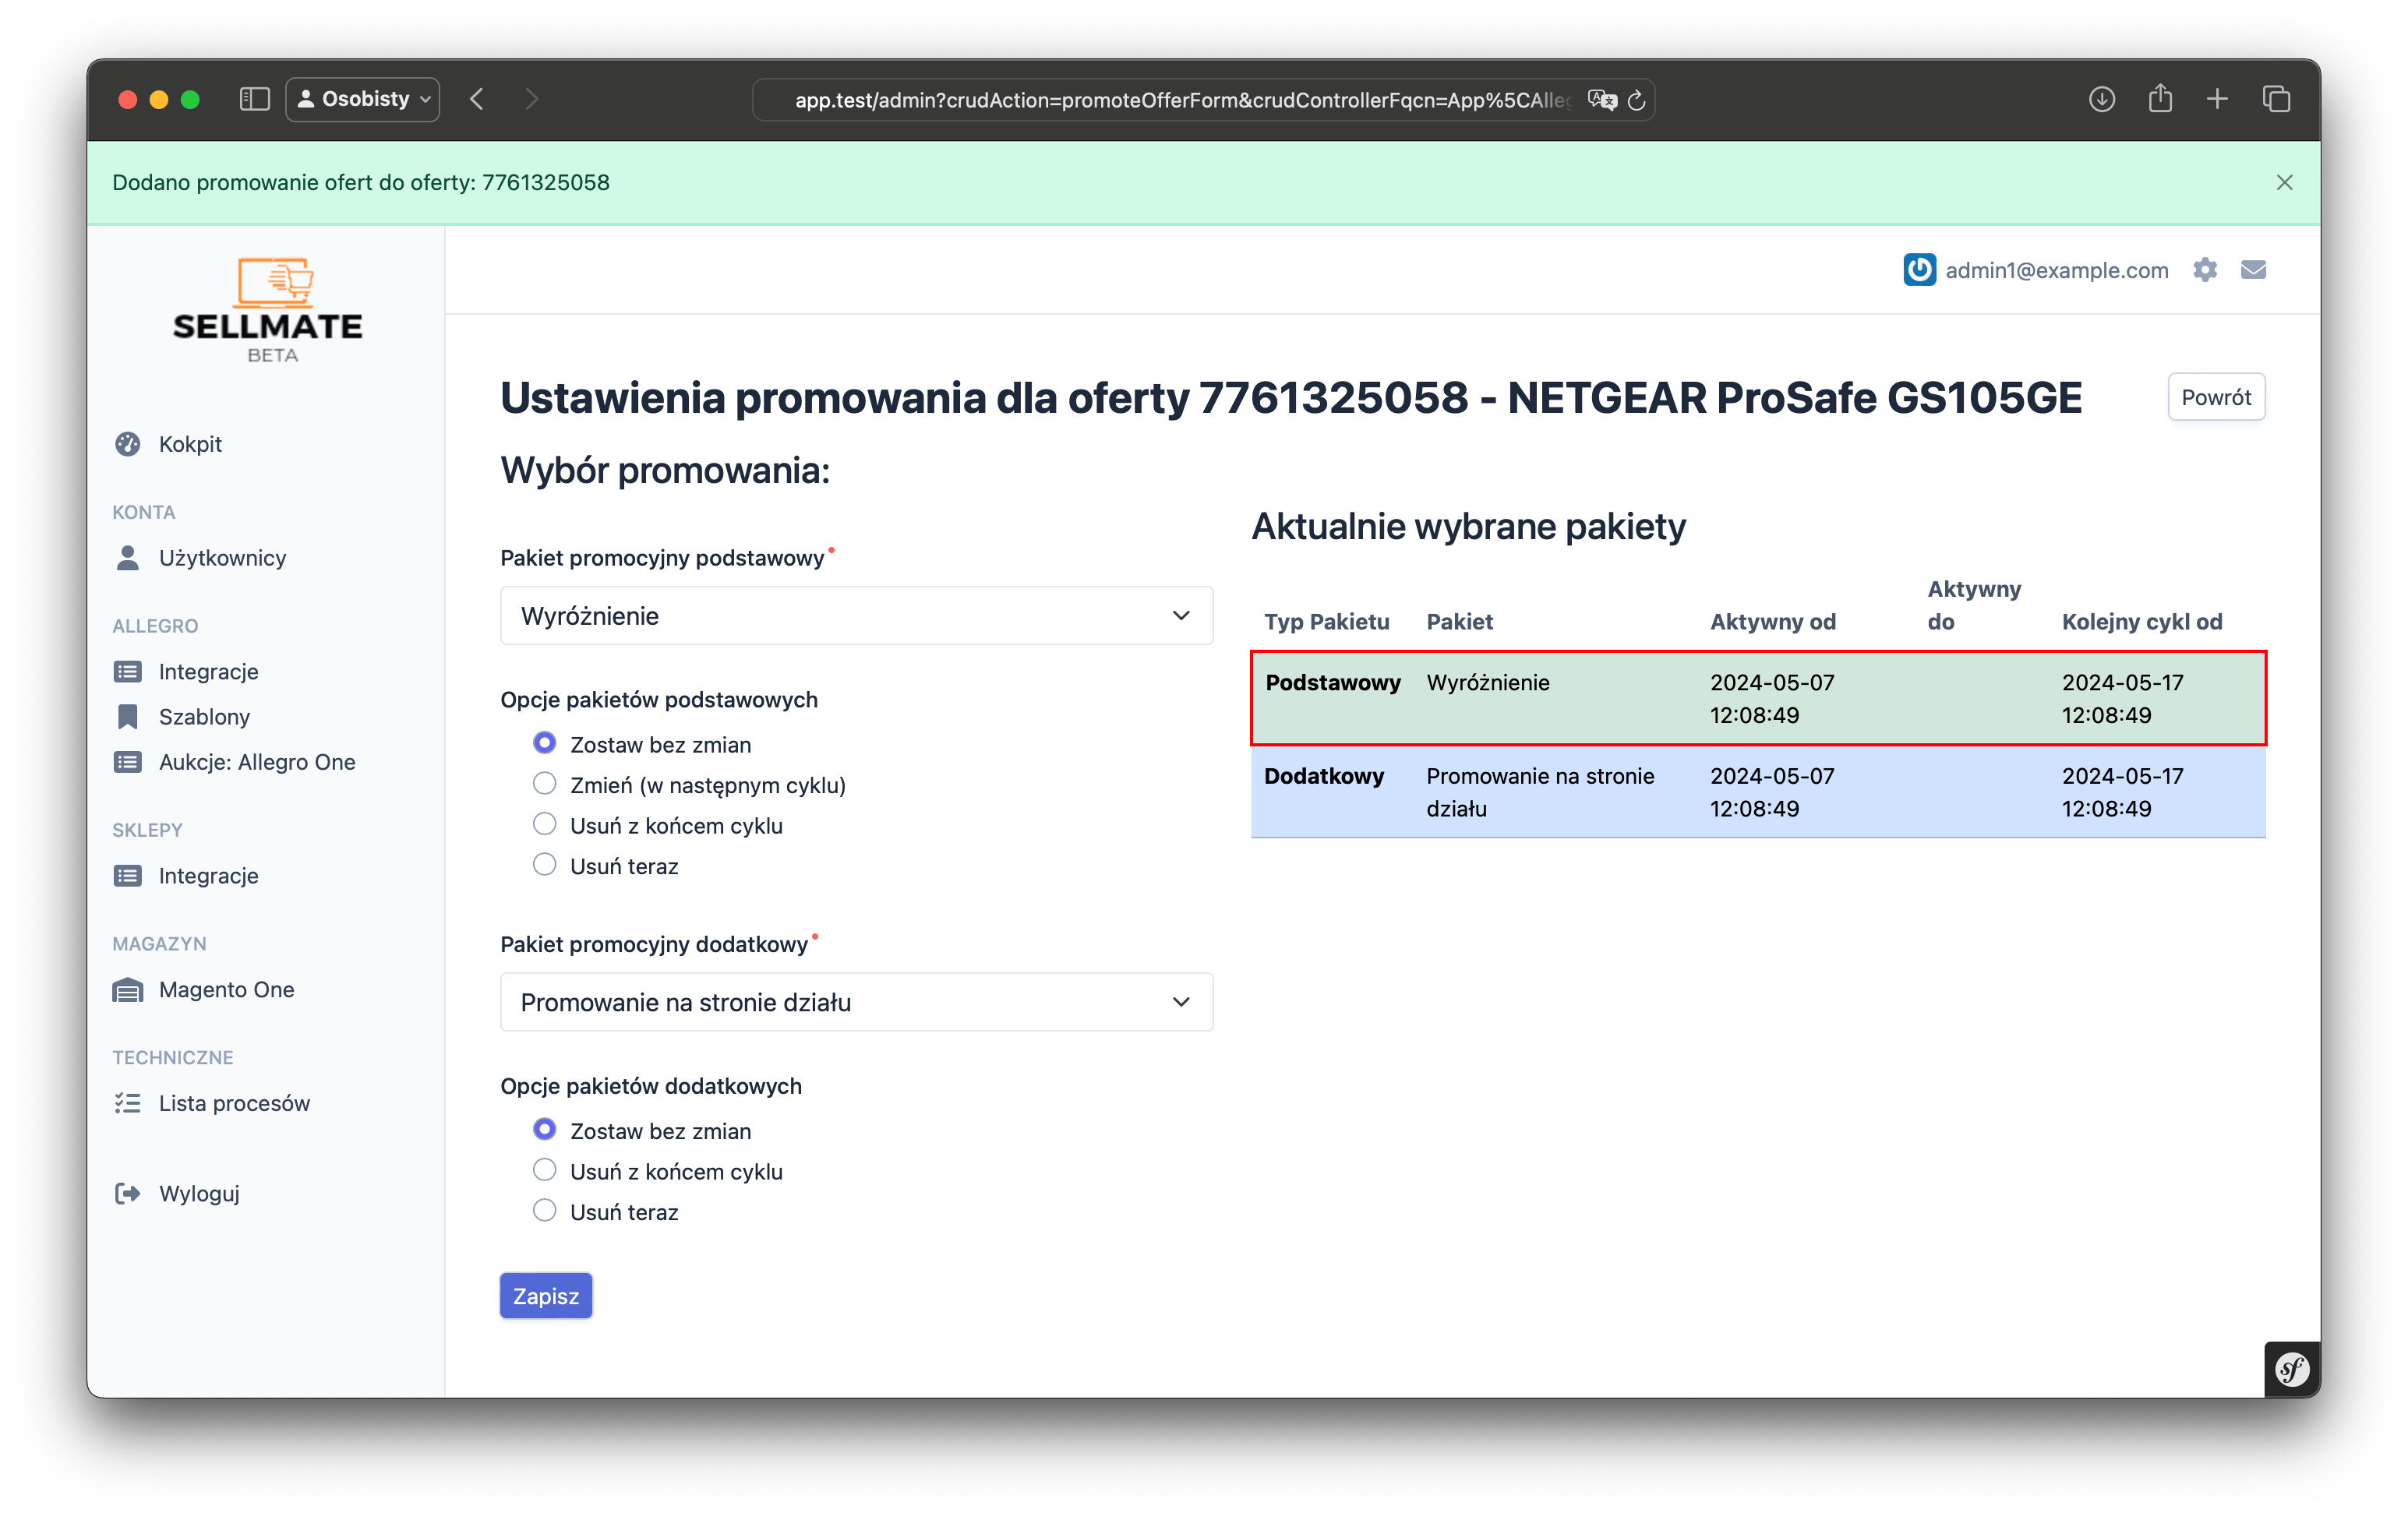The width and height of the screenshot is (2408, 1513).
Task: Open Magento One in the sidebar
Action: click(226, 990)
